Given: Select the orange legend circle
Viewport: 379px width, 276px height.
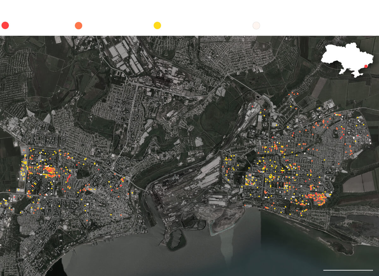Looking at the screenshot, I should click(x=79, y=26).
